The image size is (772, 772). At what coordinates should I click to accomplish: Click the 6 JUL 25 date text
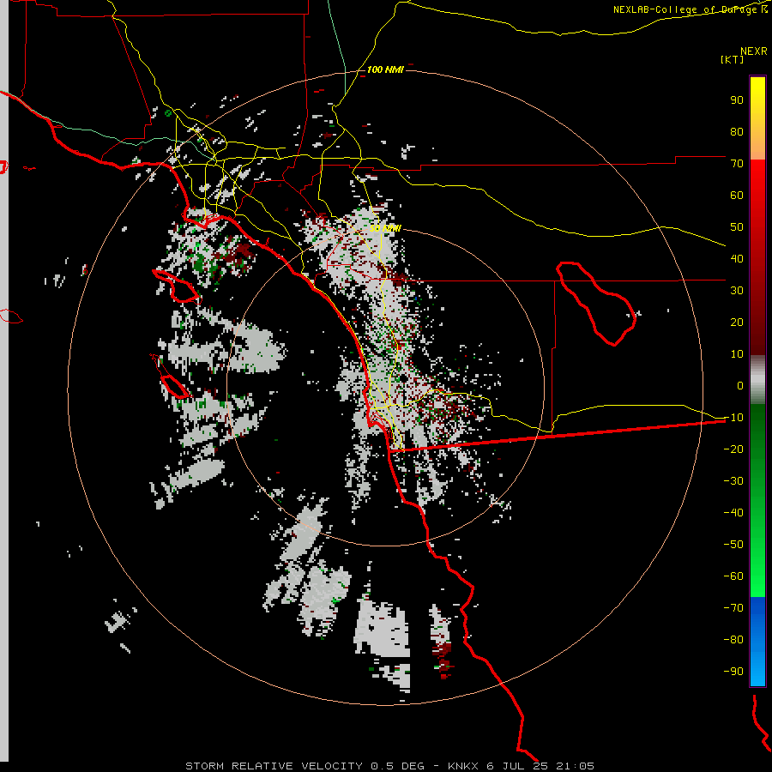coord(517,766)
